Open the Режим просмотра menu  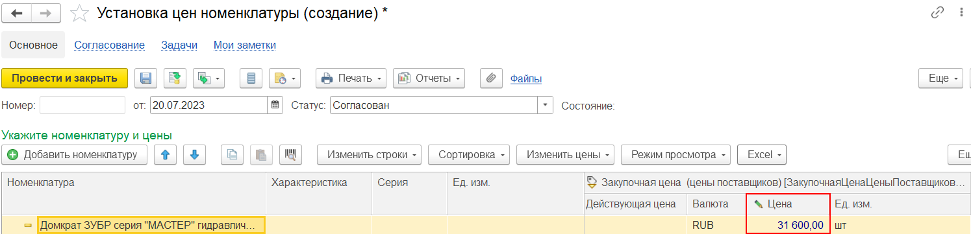coord(675,155)
